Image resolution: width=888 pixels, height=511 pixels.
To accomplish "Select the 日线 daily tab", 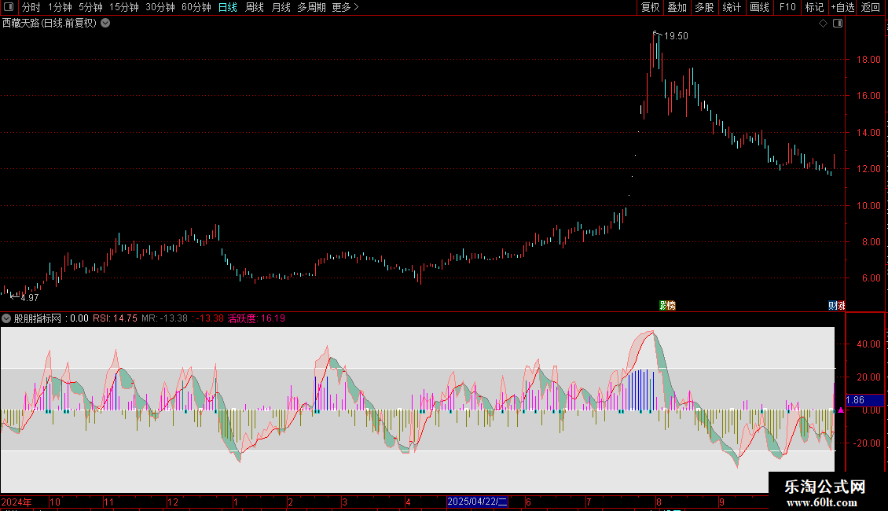I will coord(228,7).
